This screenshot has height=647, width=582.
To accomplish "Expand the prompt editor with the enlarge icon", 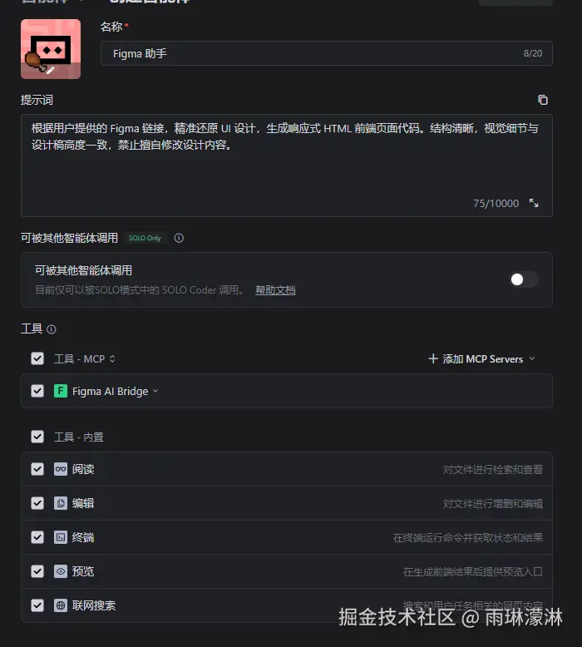I will [x=534, y=203].
